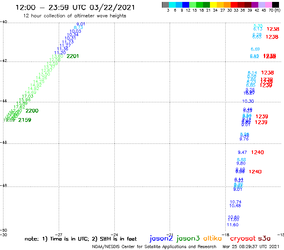Click the wave height value "10.03"

tap(75, 31)
